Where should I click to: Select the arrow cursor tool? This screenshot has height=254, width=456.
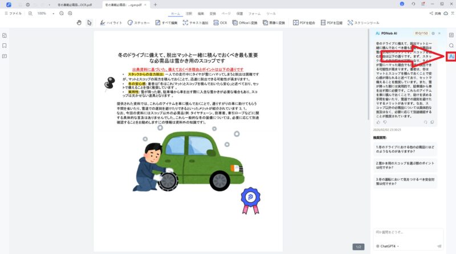coord(89,23)
